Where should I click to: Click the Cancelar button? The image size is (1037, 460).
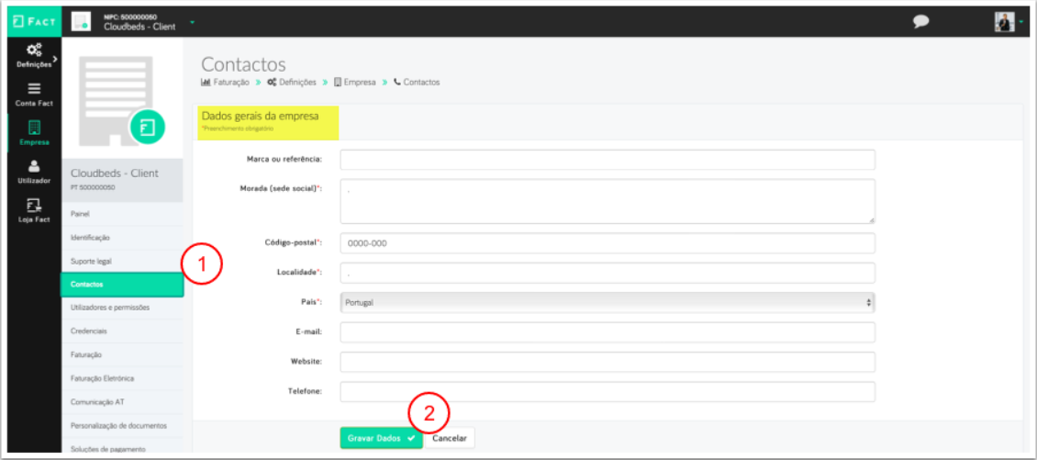point(449,438)
